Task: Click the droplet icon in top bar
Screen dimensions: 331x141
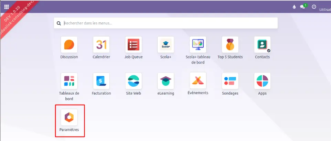Action: 294,7
